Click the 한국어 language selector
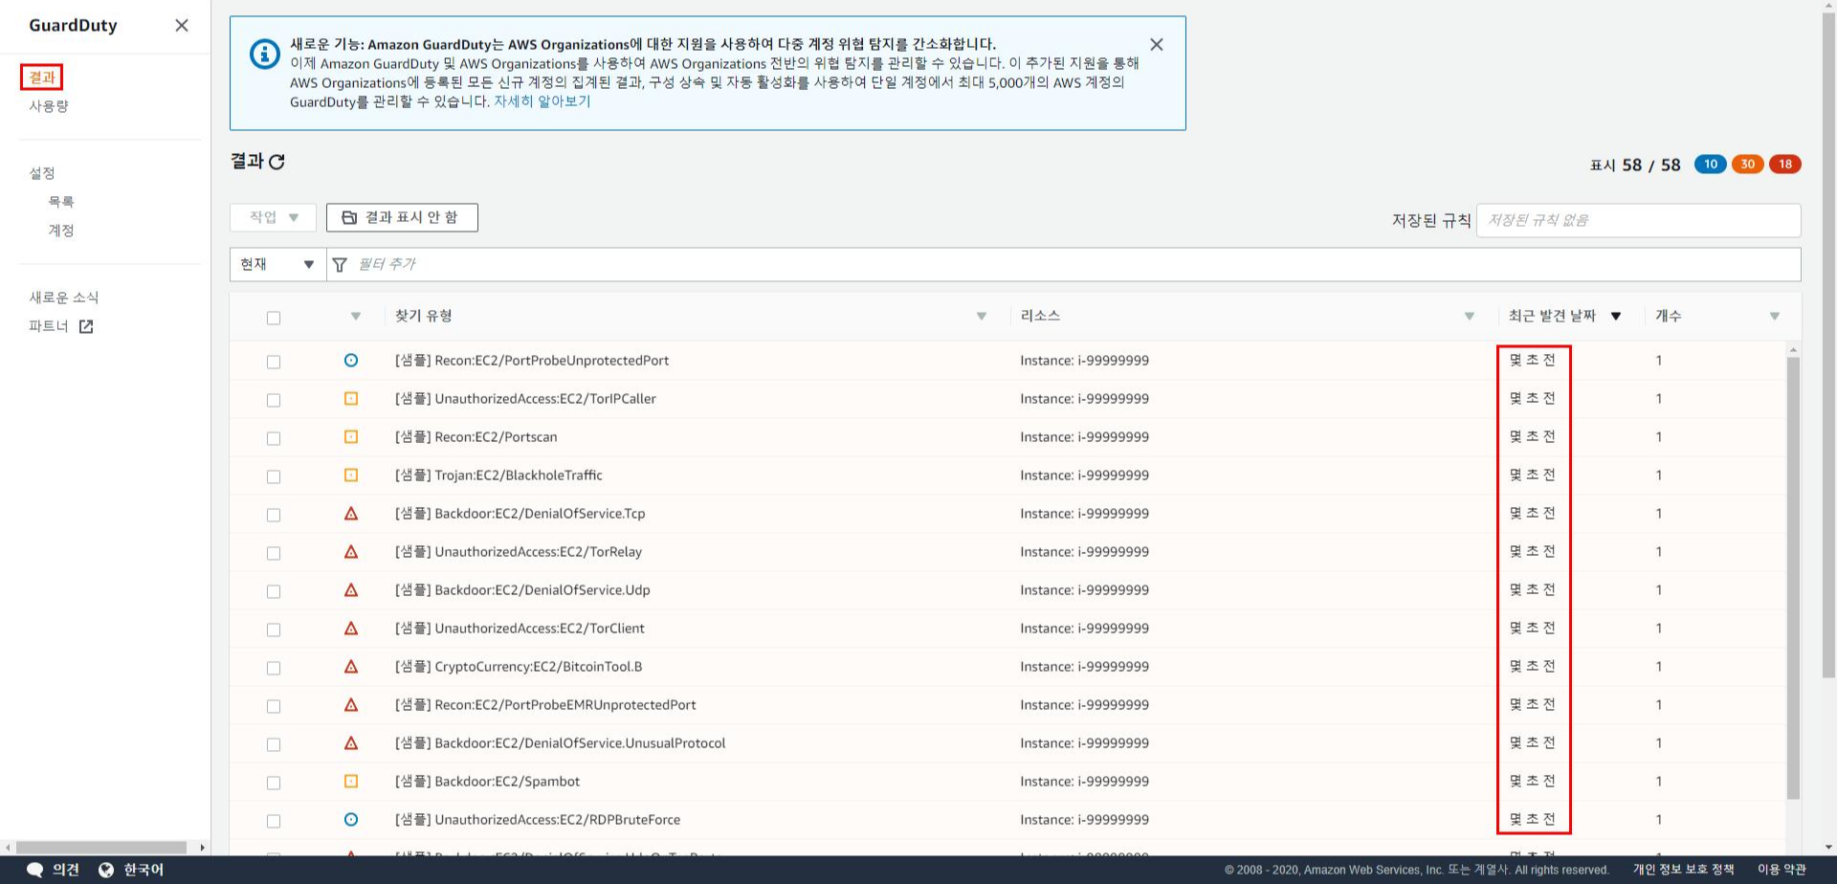This screenshot has width=1837, height=884. pos(144,870)
